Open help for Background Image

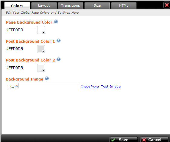[x=47, y=78]
